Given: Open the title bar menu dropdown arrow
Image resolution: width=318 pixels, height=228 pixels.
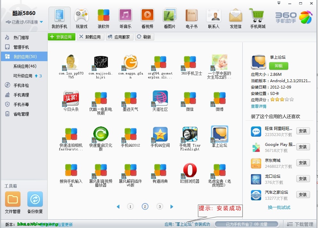Looking at the screenshot, I should pyautogui.click(x=279, y=3).
